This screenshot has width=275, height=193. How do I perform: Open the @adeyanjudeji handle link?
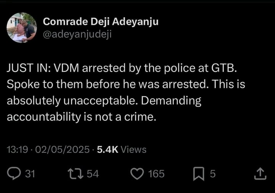click(78, 34)
